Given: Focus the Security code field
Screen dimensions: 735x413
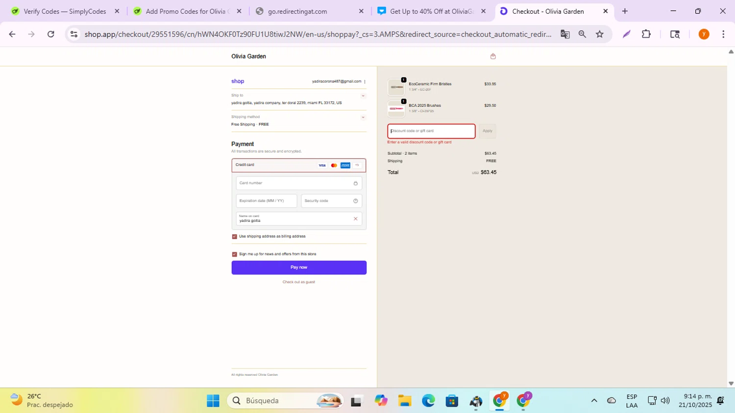Looking at the screenshot, I should [332, 201].
